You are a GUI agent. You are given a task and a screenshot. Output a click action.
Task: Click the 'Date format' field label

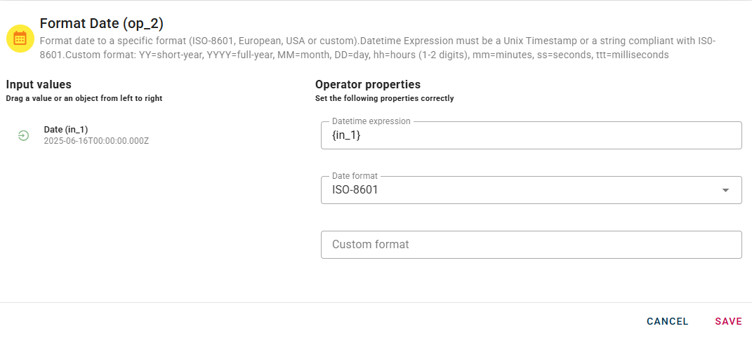tap(355, 176)
